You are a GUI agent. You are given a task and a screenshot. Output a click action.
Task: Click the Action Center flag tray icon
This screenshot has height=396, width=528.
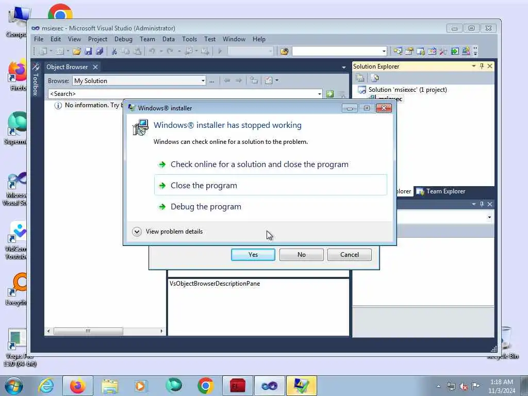[x=475, y=386]
